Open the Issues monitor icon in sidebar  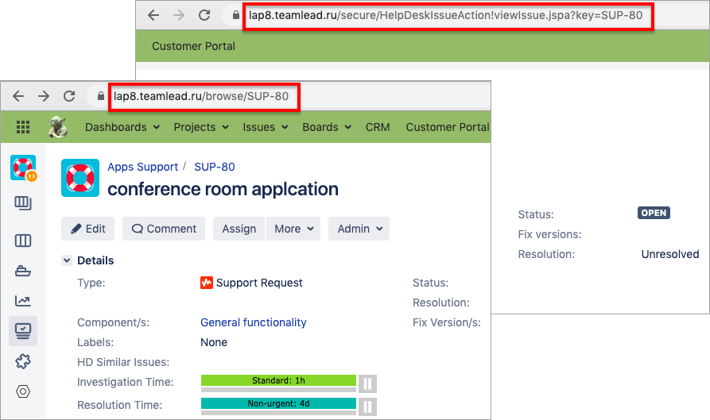point(23,329)
